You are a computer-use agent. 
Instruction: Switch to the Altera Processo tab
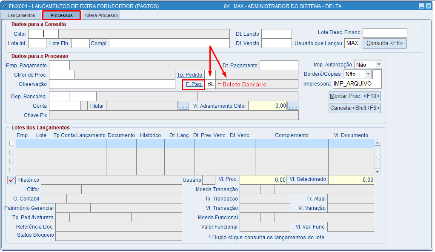click(x=101, y=15)
